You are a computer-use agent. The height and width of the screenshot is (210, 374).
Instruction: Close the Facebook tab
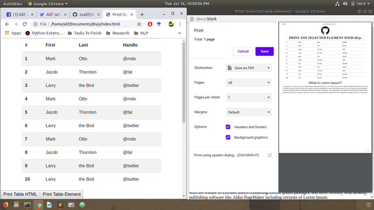coord(32,15)
